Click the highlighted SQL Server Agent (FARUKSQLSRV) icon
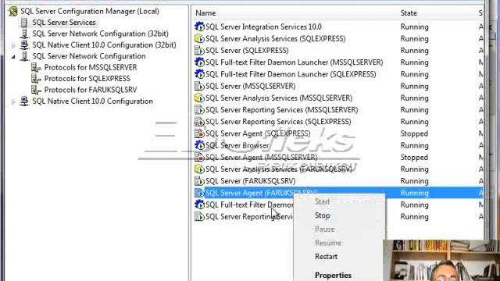The image size is (500, 281). tap(199, 193)
